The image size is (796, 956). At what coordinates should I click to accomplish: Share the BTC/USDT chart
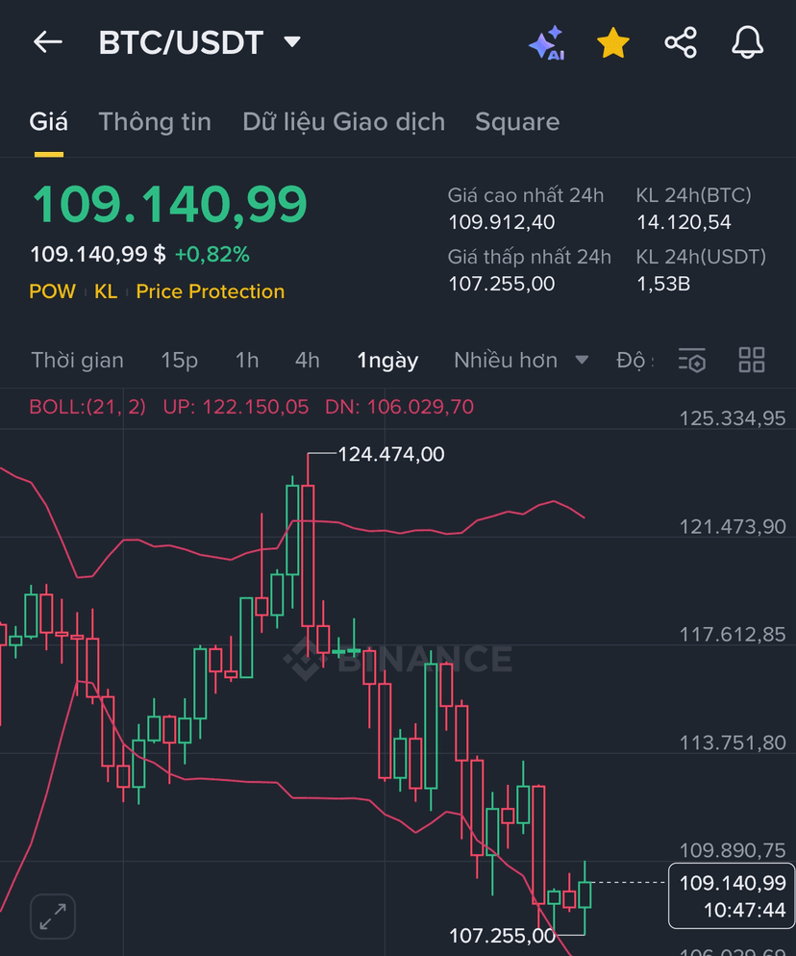[681, 42]
